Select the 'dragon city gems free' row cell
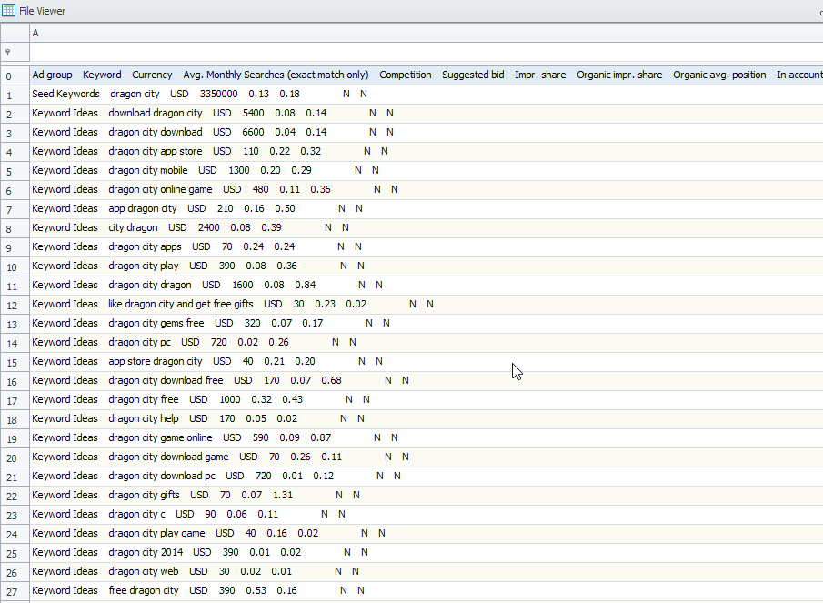The height and width of the screenshot is (603, 823). coord(427,323)
